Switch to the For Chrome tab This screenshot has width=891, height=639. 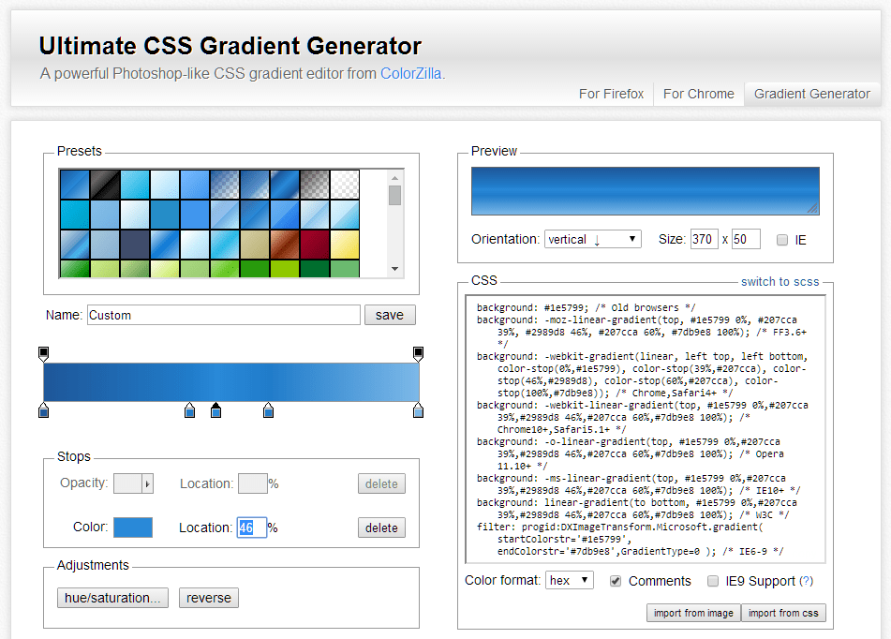698,94
